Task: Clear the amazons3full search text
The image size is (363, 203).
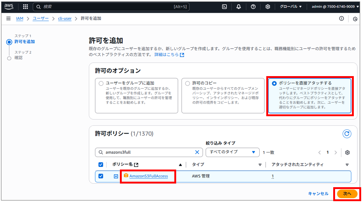Action: tap(197, 152)
